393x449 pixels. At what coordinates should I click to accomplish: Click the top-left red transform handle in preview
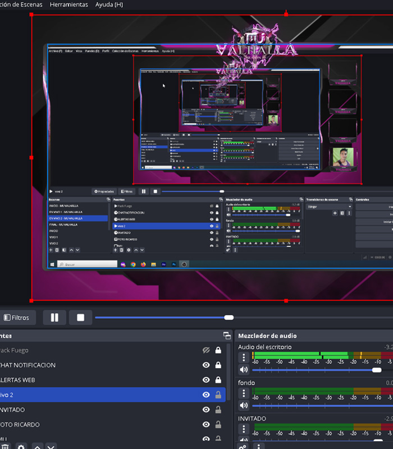coord(31,15)
